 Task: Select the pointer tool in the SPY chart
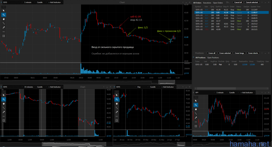[196, 101]
